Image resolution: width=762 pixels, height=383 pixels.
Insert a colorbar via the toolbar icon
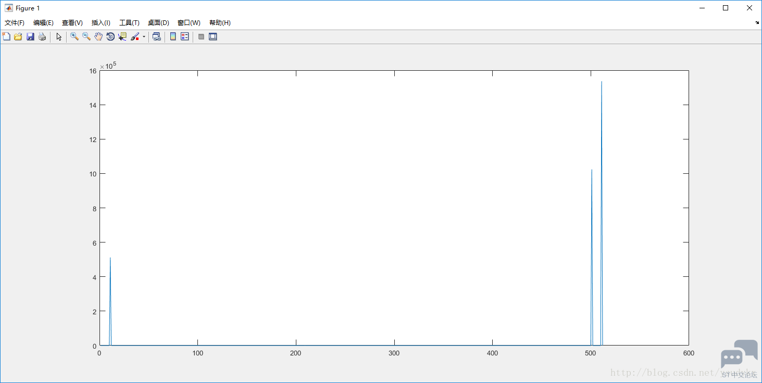point(173,36)
